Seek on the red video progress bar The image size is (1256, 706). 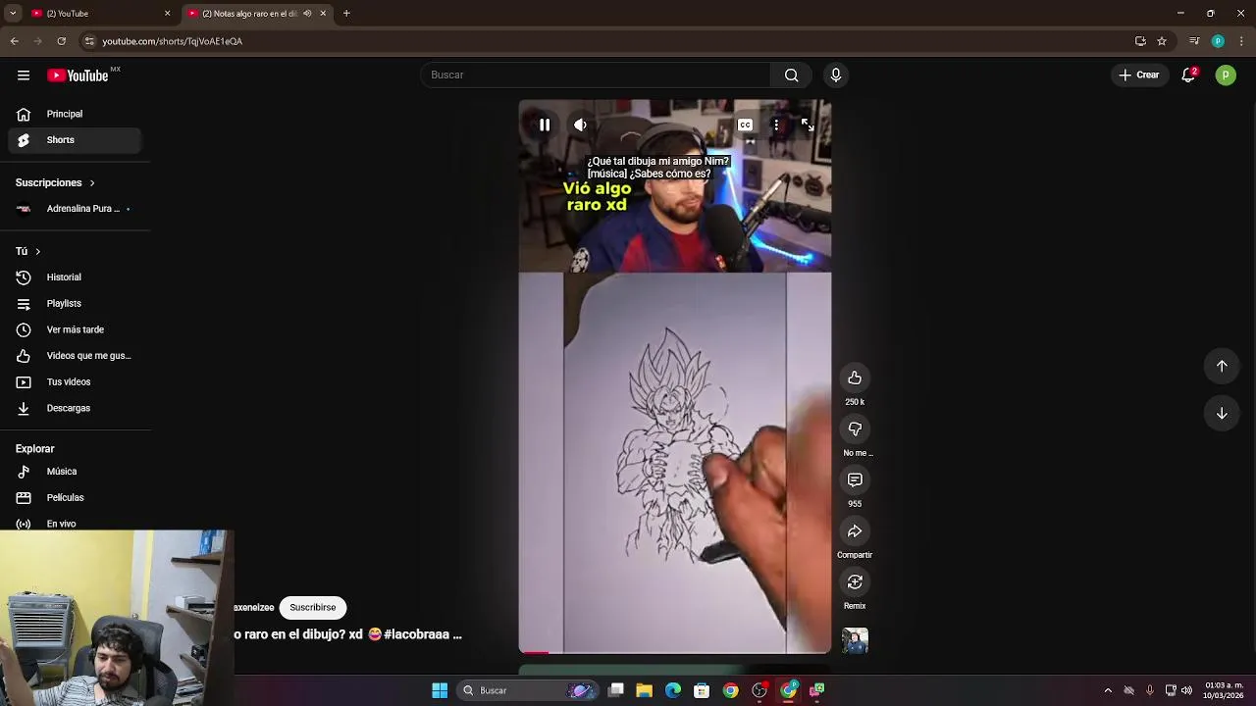[x=675, y=652]
